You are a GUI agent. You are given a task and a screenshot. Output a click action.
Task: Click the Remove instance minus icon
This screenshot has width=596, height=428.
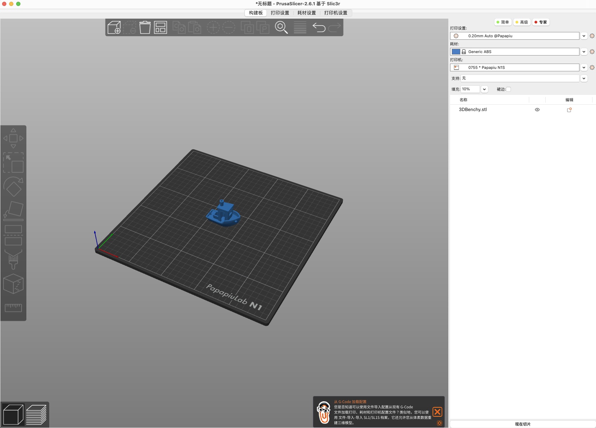(x=229, y=27)
